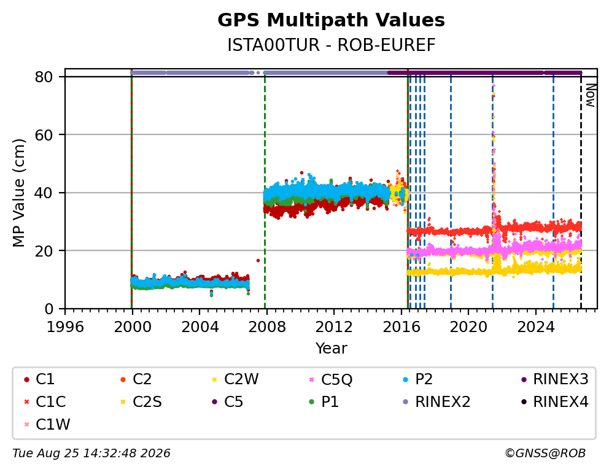Click the C1C red cross legend marker

coord(27,402)
